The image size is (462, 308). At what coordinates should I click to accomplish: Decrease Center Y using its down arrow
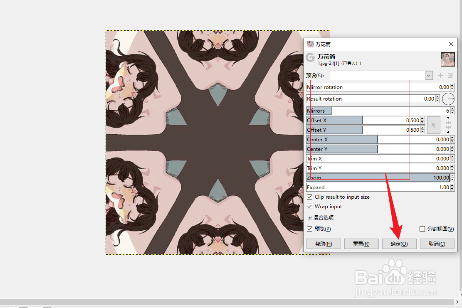pyautogui.click(x=452, y=151)
